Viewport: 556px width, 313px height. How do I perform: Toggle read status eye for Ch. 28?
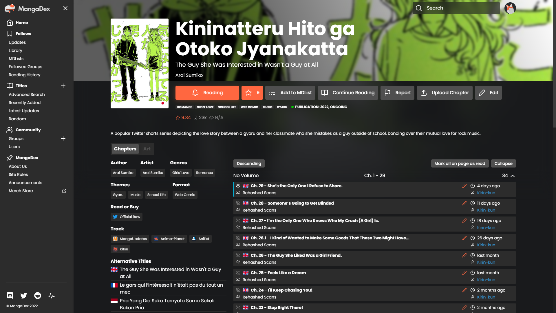pyautogui.click(x=238, y=203)
